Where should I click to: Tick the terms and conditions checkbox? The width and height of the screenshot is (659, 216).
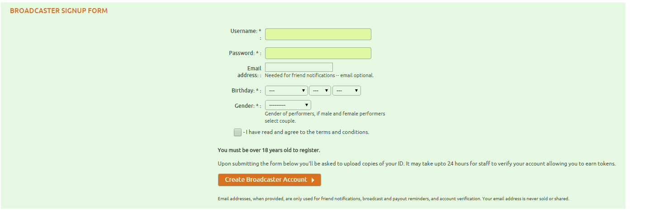pos(237,132)
